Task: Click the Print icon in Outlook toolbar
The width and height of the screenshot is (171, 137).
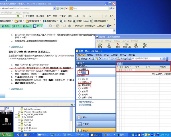Action: click(x=93, y=59)
